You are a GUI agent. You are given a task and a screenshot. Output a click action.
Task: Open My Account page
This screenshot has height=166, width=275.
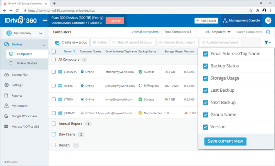[x=20, y=106]
